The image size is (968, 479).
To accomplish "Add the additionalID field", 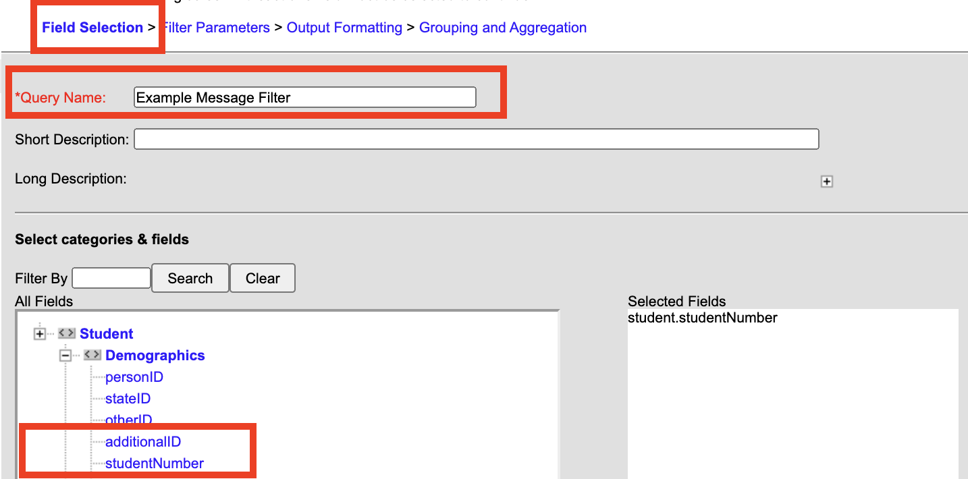I will [x=143, y=442].
